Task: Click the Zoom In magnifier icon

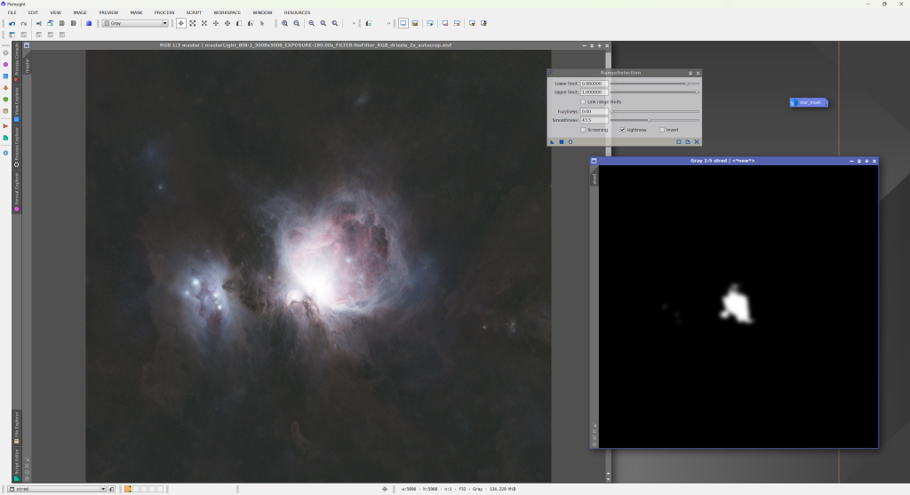Action: coord(285,23)
